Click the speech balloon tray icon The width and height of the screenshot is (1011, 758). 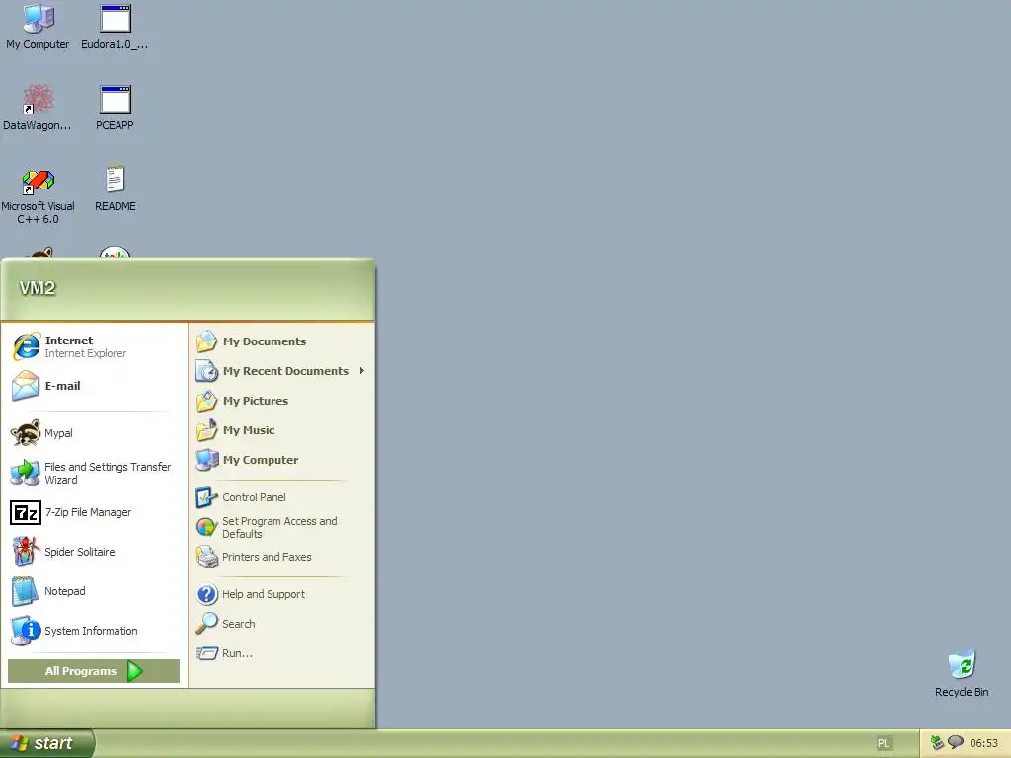(x=955, y=742)
